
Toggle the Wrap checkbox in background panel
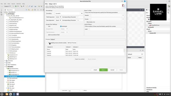pyautogui.click(x=83, y=90)
